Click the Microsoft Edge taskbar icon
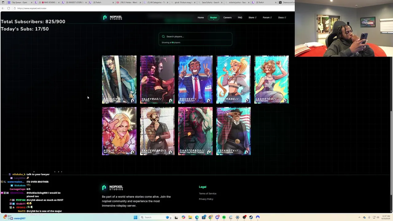The width and height of the screenshot is (393, 221). coord(197,217)
